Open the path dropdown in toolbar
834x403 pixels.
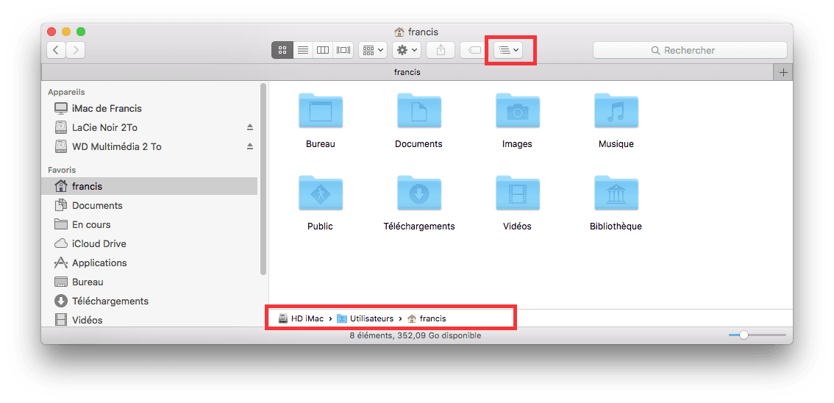[508, 50]
